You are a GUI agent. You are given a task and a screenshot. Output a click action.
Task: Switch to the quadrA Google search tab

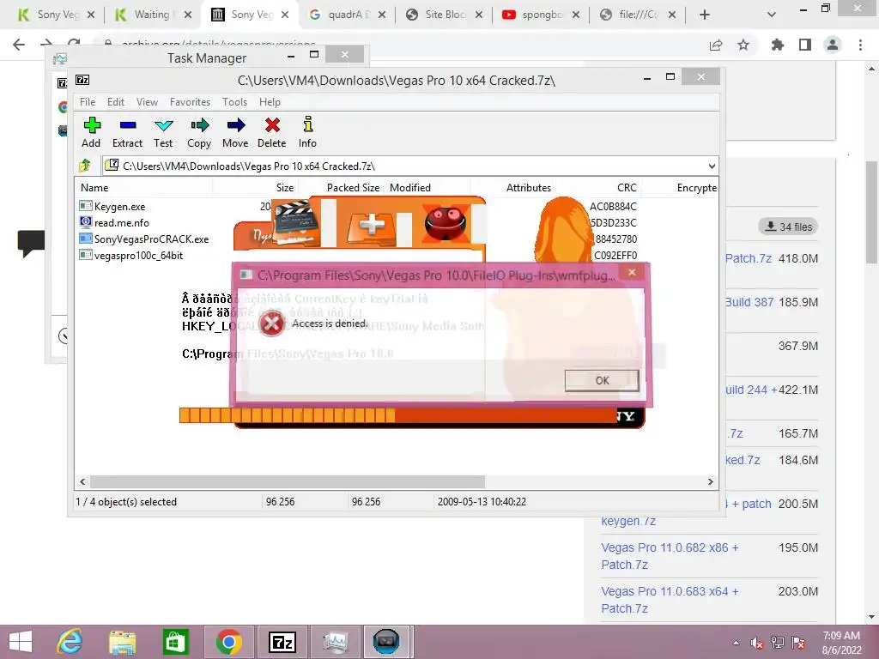click(x=348, y=15)
